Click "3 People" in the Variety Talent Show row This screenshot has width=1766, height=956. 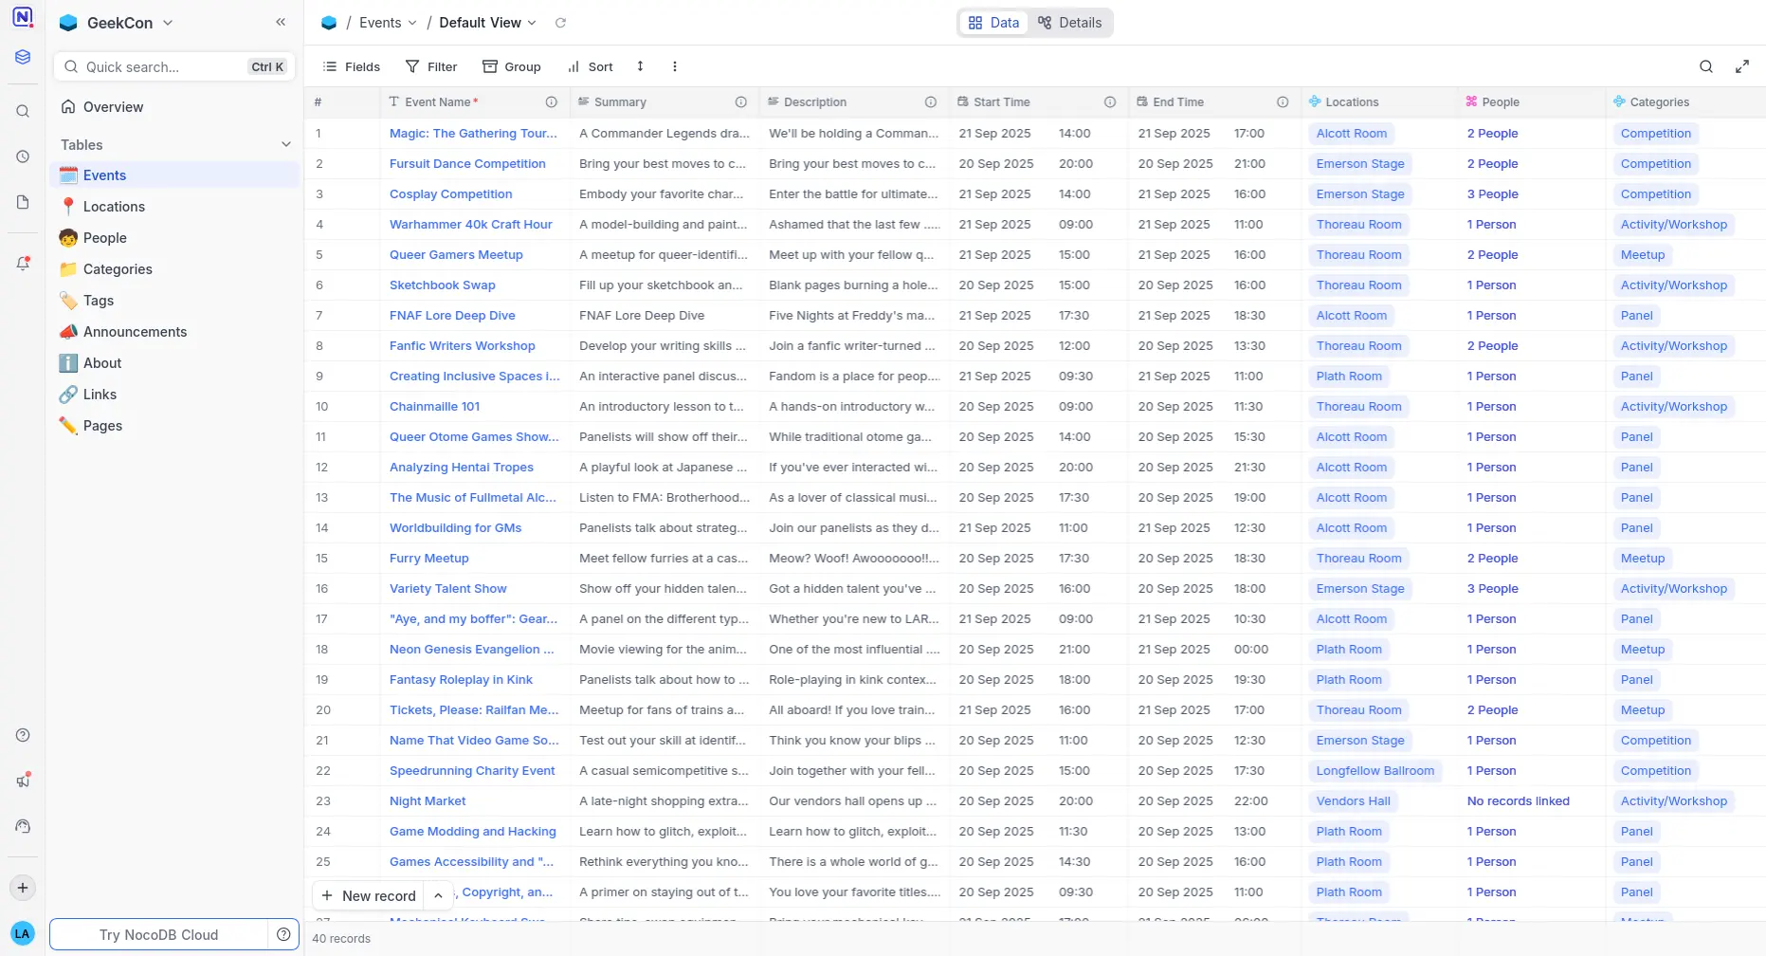(x=1492, y=589)
